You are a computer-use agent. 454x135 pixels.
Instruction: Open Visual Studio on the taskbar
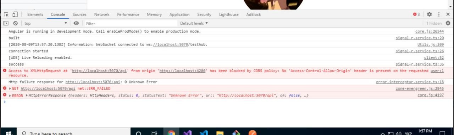tap(188, 133)
